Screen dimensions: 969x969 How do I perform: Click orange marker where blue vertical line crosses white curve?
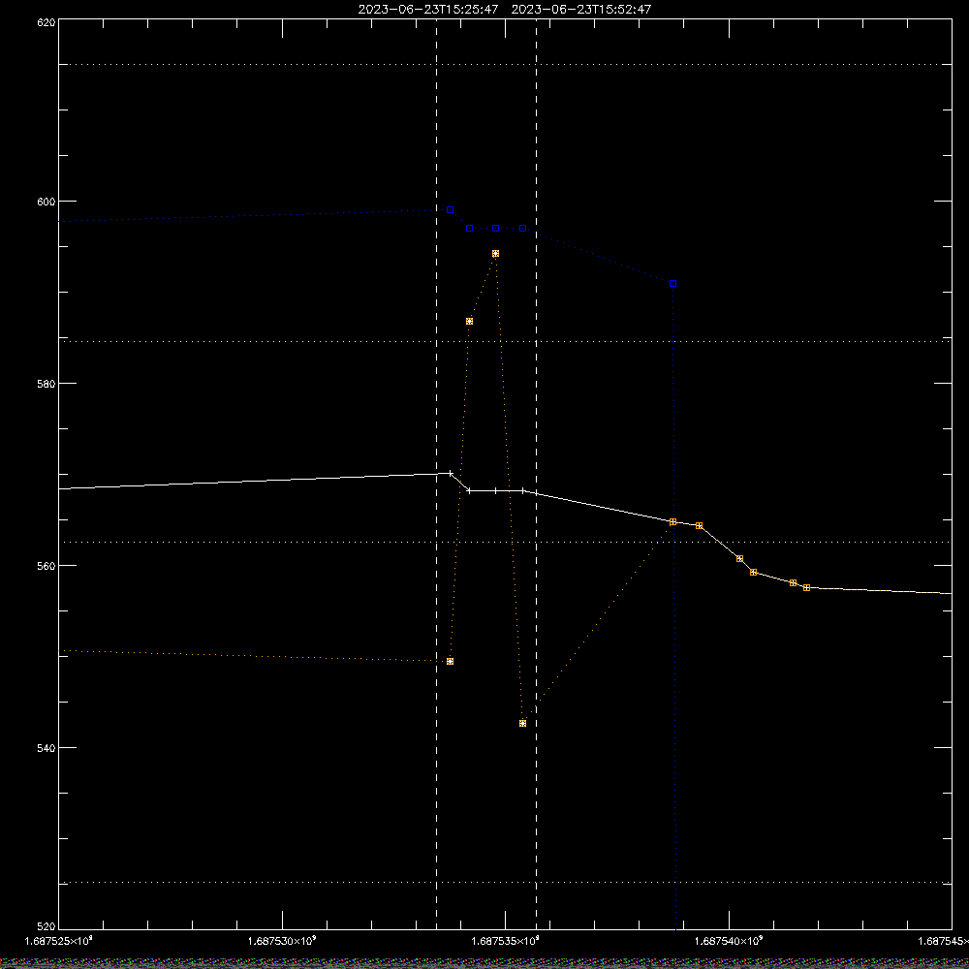(673, 522)
